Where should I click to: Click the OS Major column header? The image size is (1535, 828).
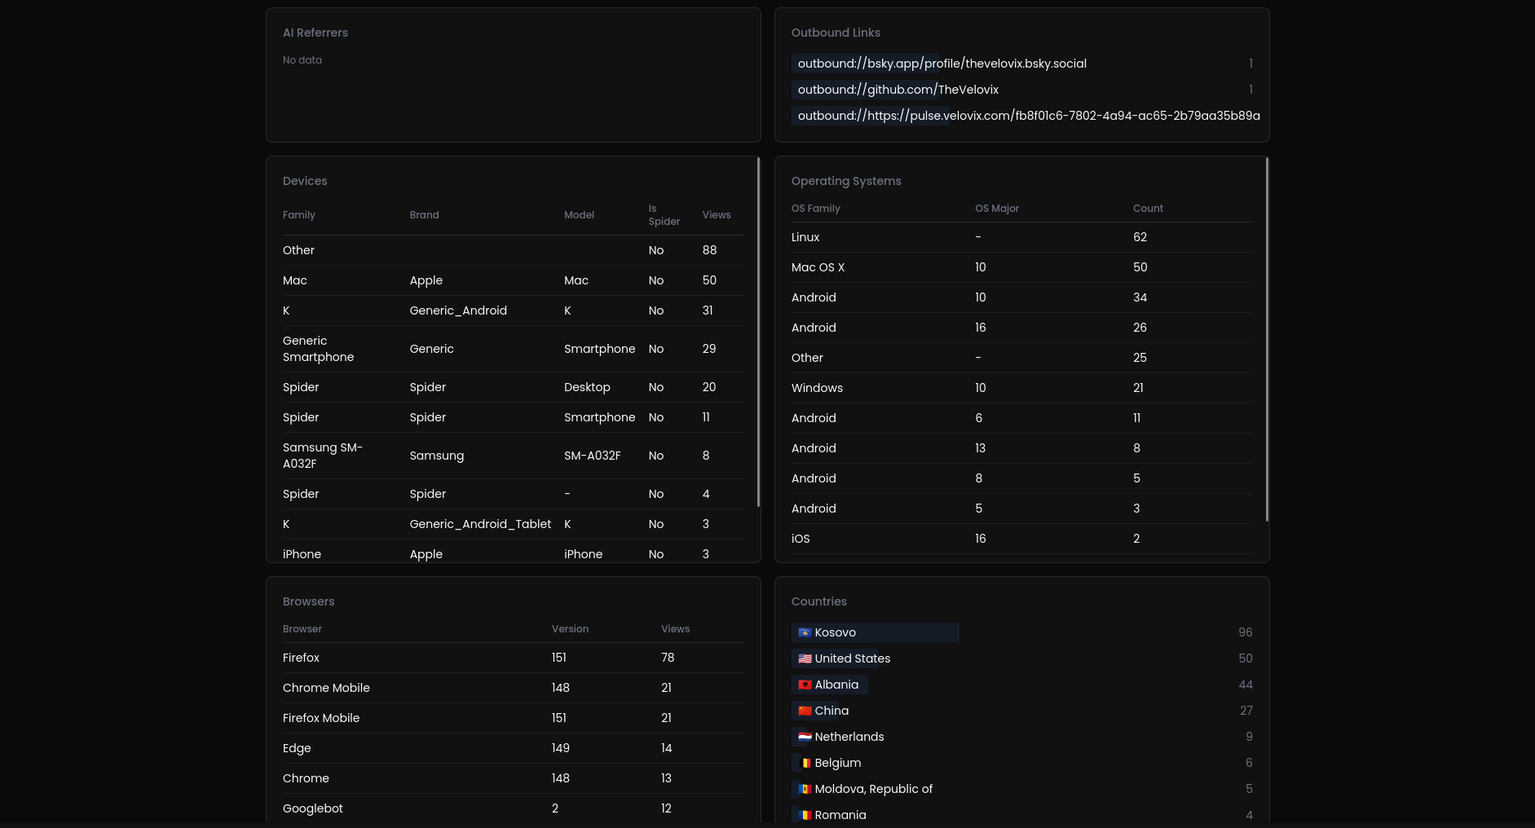click(x=997, y=209)
